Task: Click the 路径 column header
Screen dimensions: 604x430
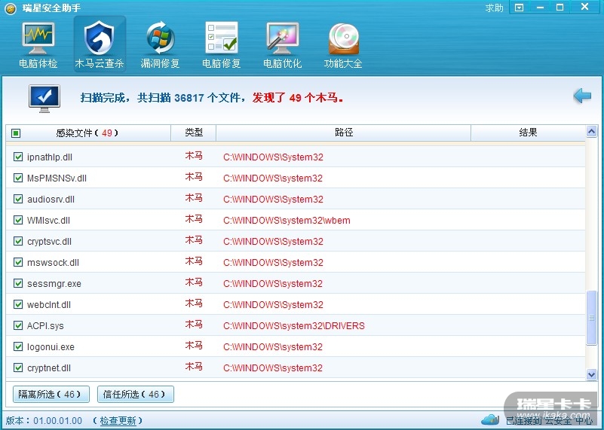Action: coord(344,133)
